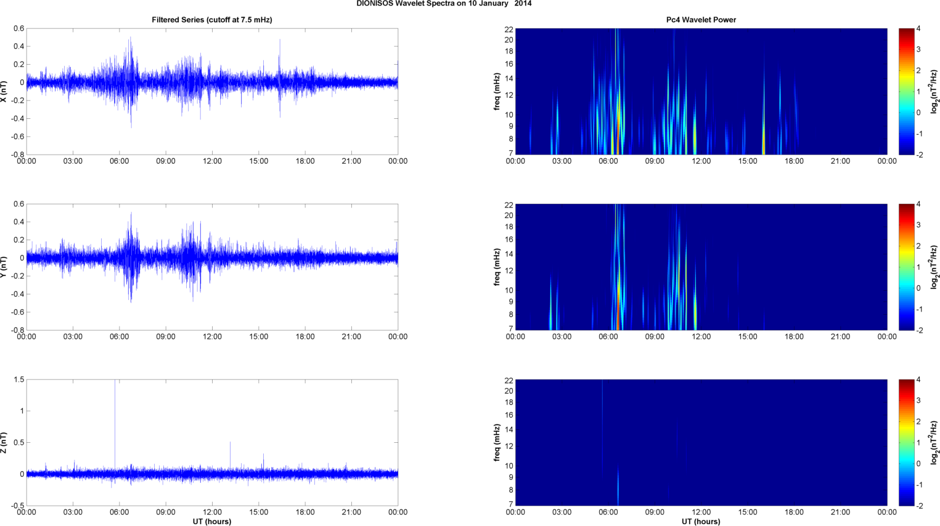This screenshot has height=526, width=940.
Task: Click the X component filtered time series plot
Action: [x=212, y=91]
